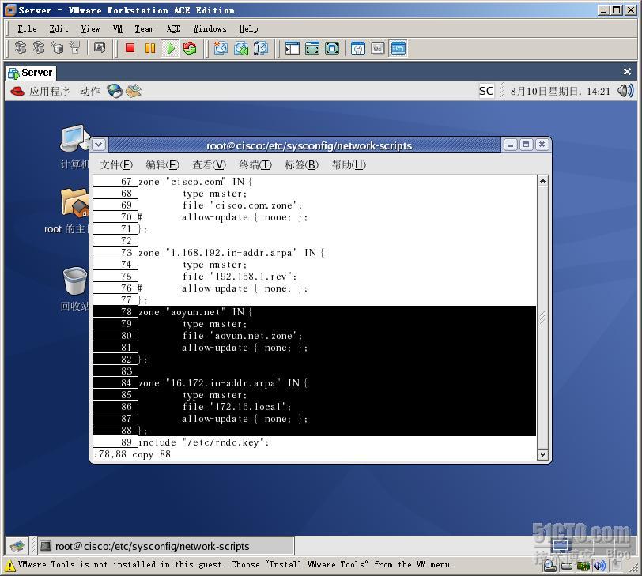Open terminal 终端(T) menu
The width and height of the screenshot is (642, 576).
(x=255, y=165)
